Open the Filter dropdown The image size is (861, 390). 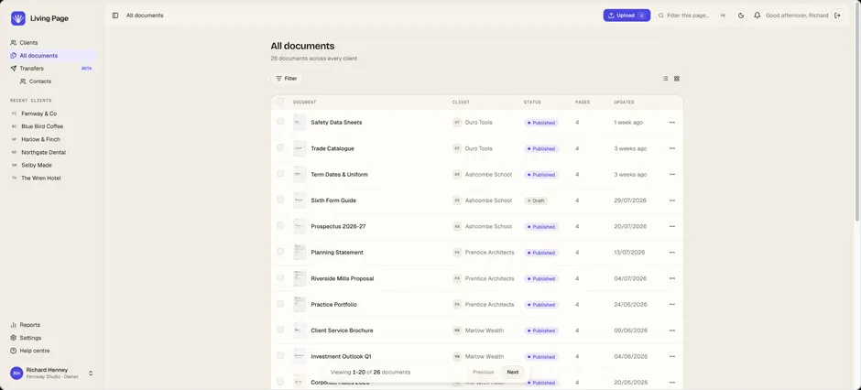[286, 79]
